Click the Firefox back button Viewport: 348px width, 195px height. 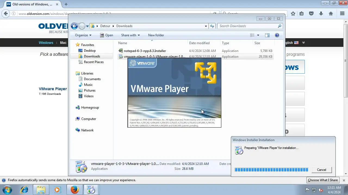[x=6, y=14]
